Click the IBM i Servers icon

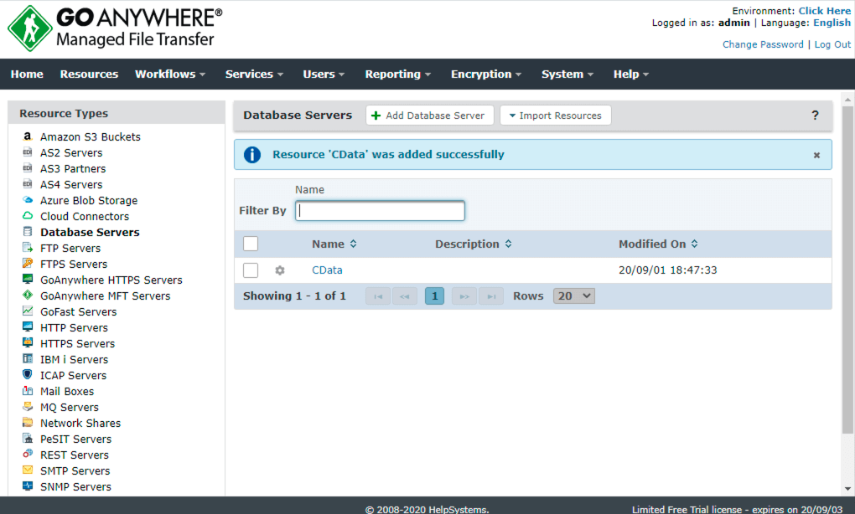(28, 358)
